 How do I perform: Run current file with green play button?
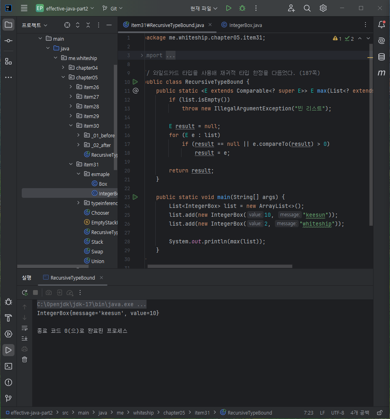tap(229, 8)
